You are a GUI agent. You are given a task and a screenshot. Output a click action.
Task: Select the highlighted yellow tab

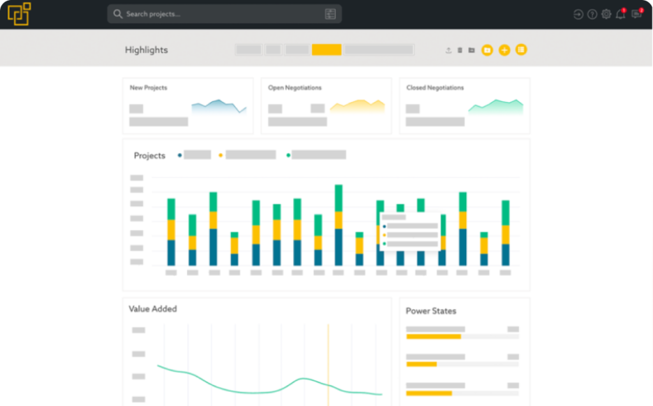pyautogui.click(x=326, y=50)
